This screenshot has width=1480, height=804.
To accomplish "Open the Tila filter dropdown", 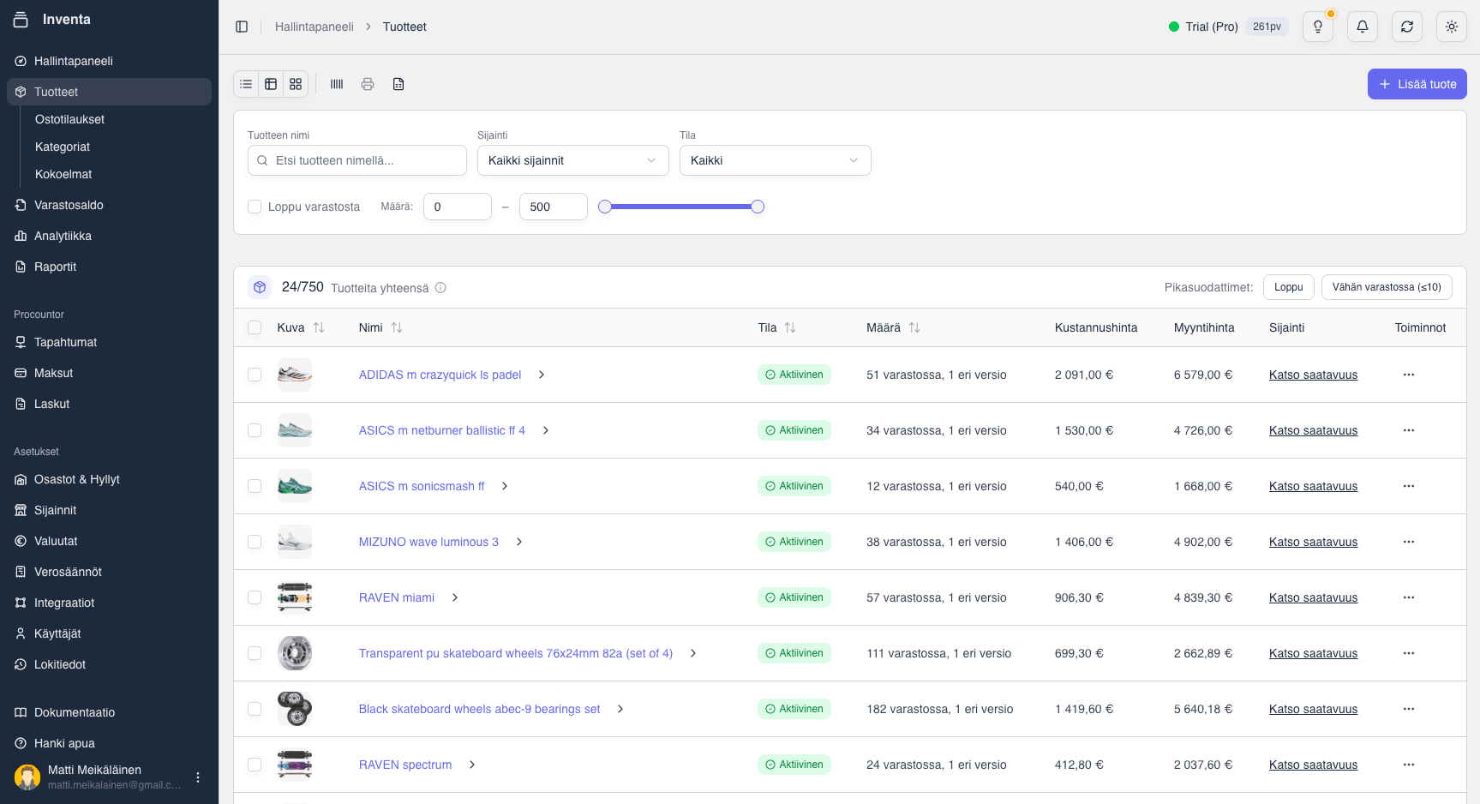I will pos(775,160).
